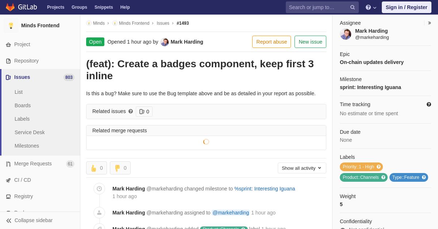Open Snippets in top navbar

pyautogui.click(x=104, y=7)
